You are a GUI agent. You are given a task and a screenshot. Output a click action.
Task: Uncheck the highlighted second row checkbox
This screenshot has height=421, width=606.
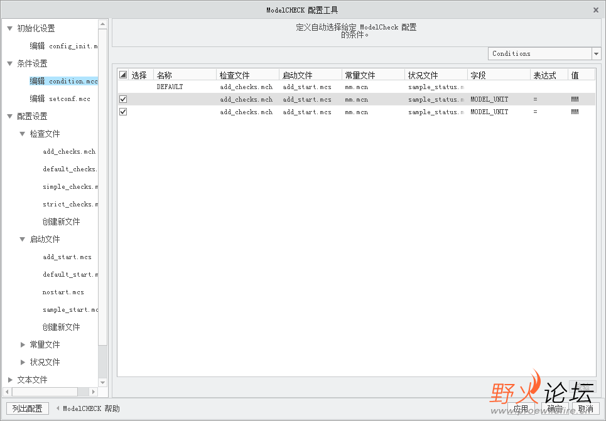123,99
